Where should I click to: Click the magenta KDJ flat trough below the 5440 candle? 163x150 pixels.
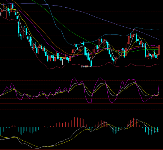(90, 103)
